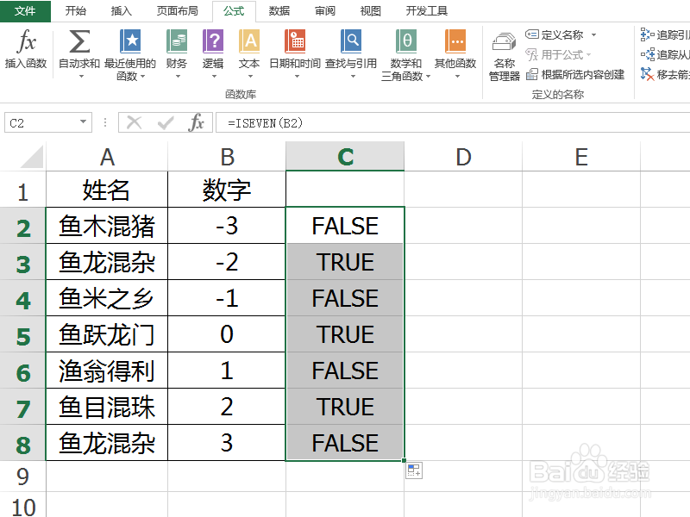Select cell containing 渔翁得利

pyautogui.click(x=107, y=371)
